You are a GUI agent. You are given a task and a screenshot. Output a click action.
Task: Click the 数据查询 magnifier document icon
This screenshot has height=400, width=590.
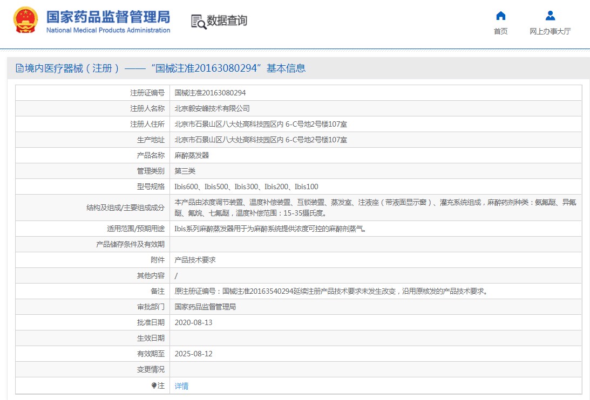199,22
